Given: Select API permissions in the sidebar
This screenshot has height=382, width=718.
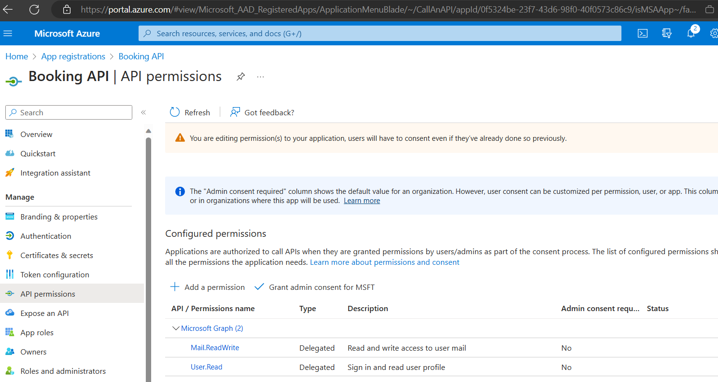Looking at the screenshot, I should (x=72, y=294).
